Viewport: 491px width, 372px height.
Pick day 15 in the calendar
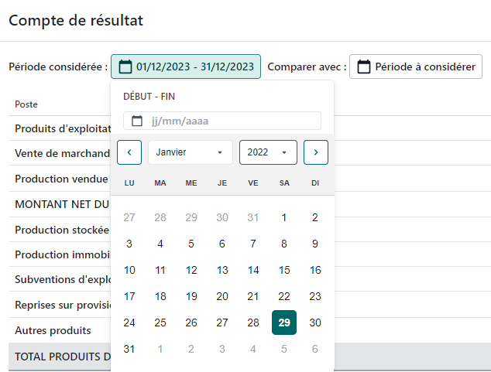(x=284, y=270)
